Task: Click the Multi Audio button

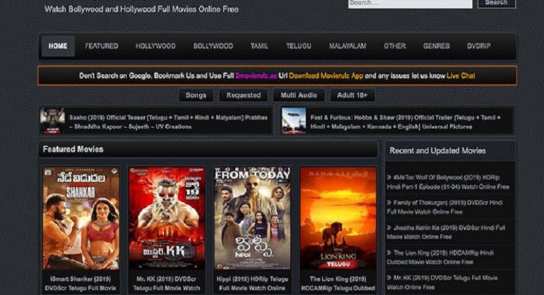Action: pos(299,95)
